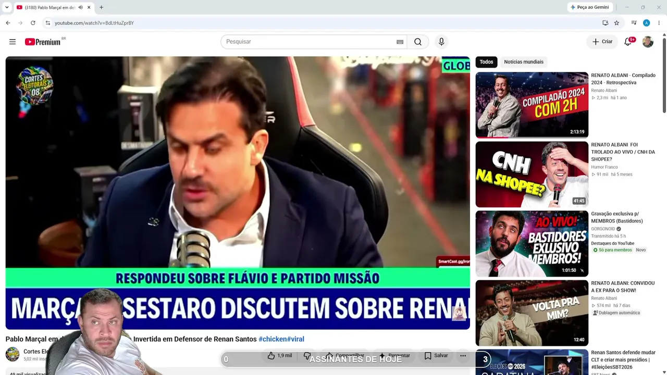Bookmark this page with the star
The width and height of the screenshot is (667, 375).
pos(616,23)
